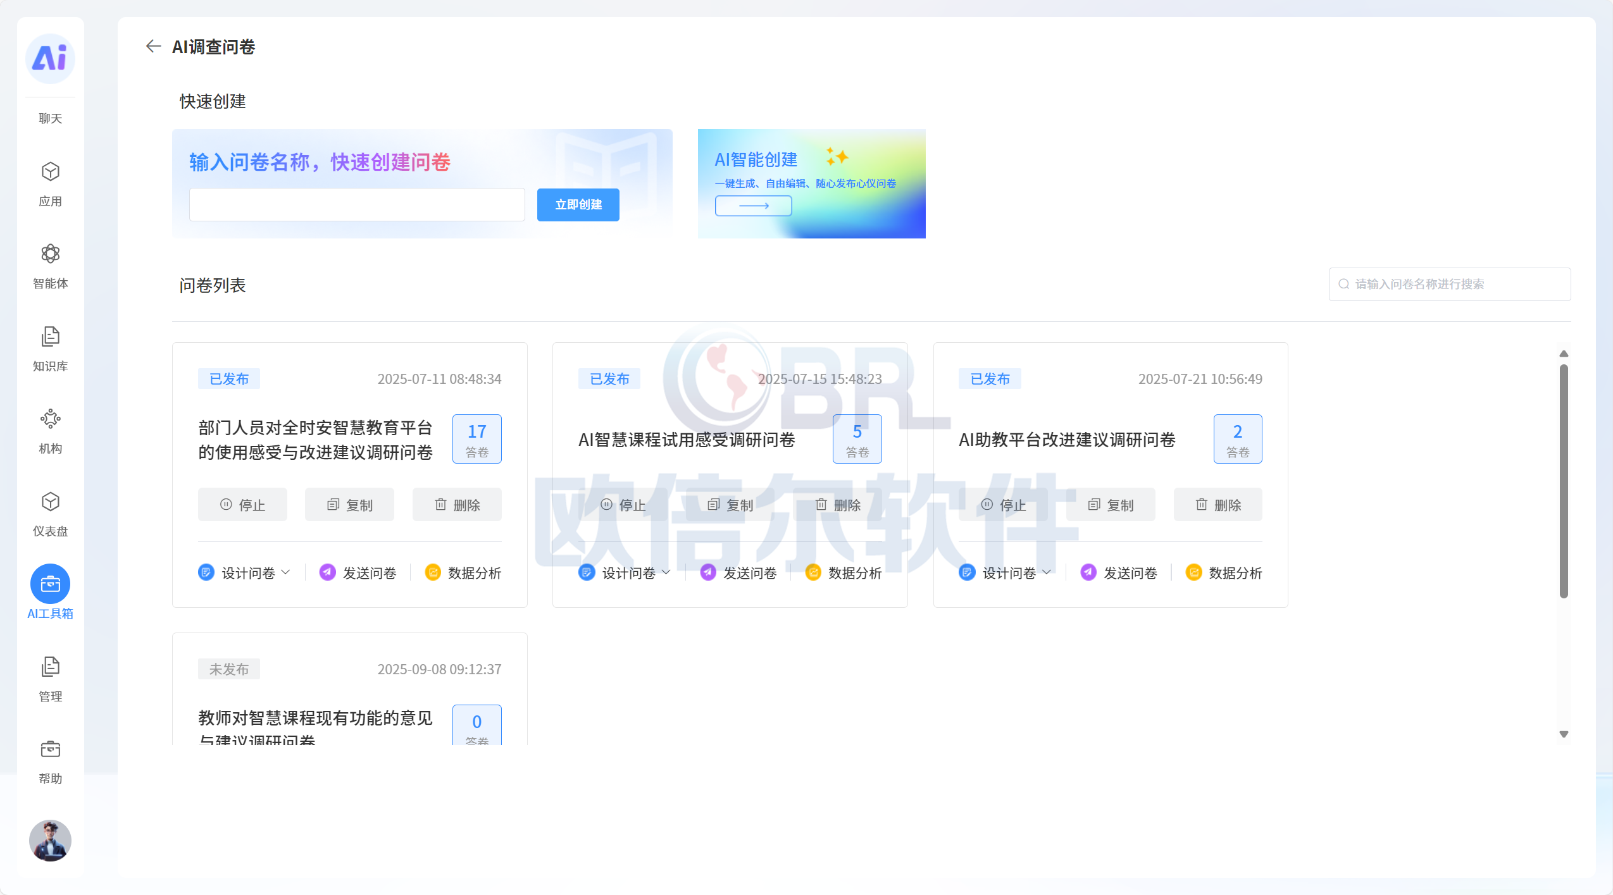
Task: Stop the AI智慧课程试用感受调研问卷 survey
Action: pyautogui.click(x=623, y=505)
